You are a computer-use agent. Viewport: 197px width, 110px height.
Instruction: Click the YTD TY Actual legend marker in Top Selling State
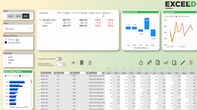pyautogui.click(x=5, y=76)
